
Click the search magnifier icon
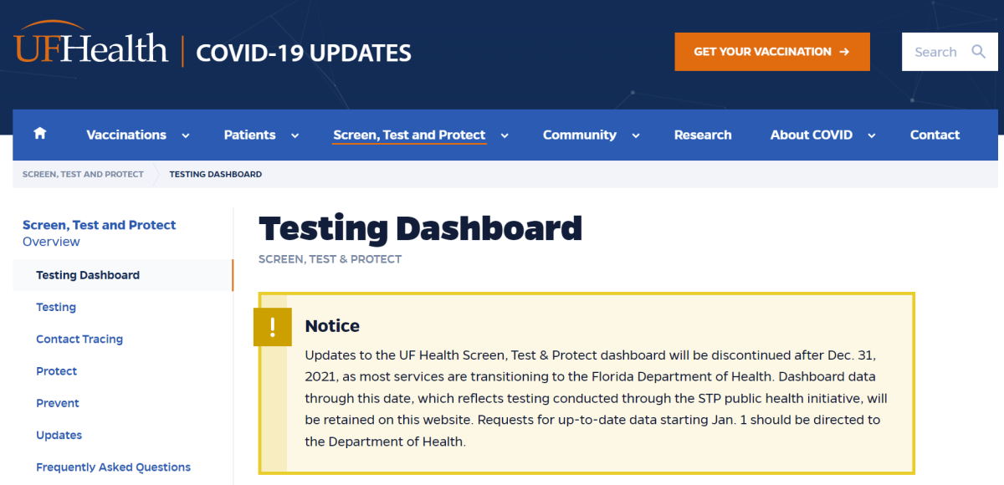coord(979,52)
